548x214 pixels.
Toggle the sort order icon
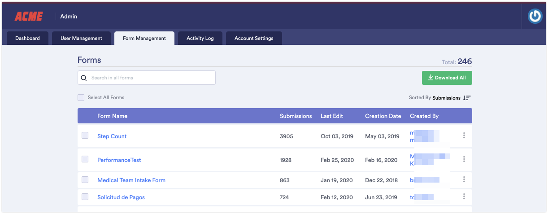pos(467,98)
